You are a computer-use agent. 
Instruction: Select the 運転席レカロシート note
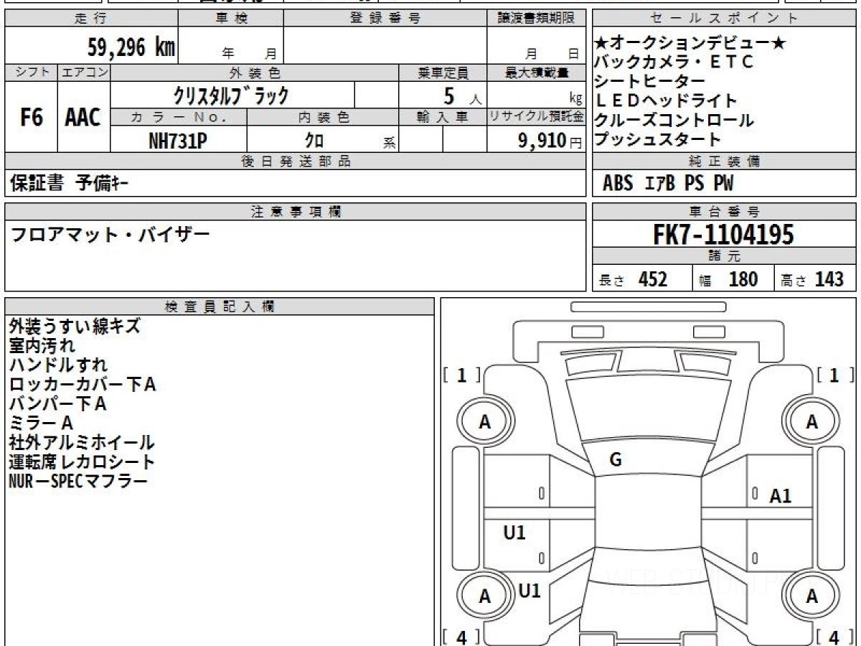pos(82,462)
